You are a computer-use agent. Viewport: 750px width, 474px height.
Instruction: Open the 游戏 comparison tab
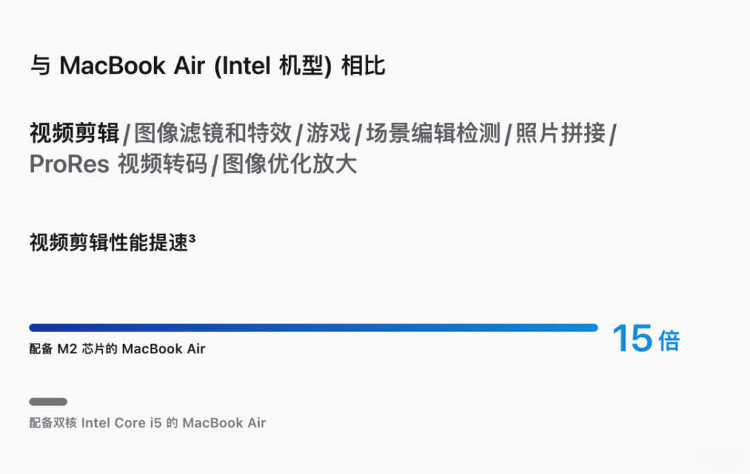coord(328,133)
